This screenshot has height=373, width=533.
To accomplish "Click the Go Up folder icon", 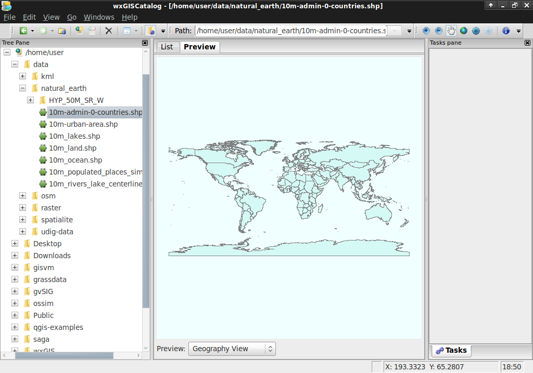I will click(61, 30).
